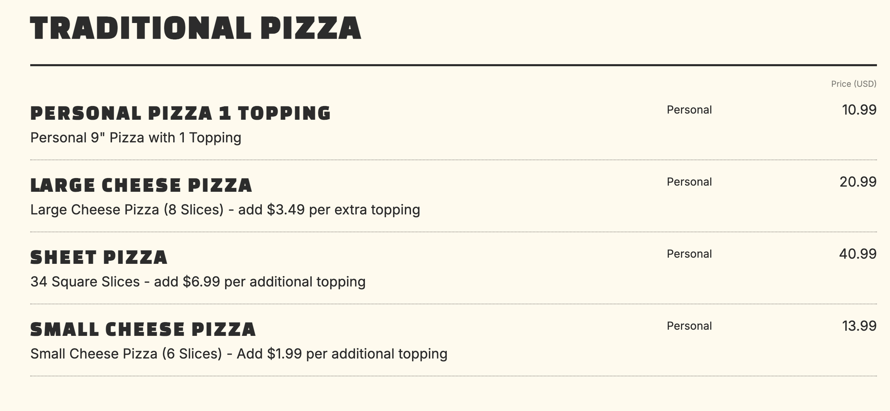Screen dimensions: 890x411
Task: Click Personal size label beside 13.99
Action: 689,326
